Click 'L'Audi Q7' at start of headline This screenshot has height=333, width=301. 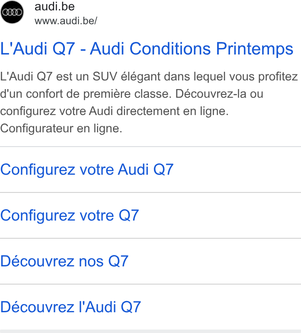coord(38,48)
